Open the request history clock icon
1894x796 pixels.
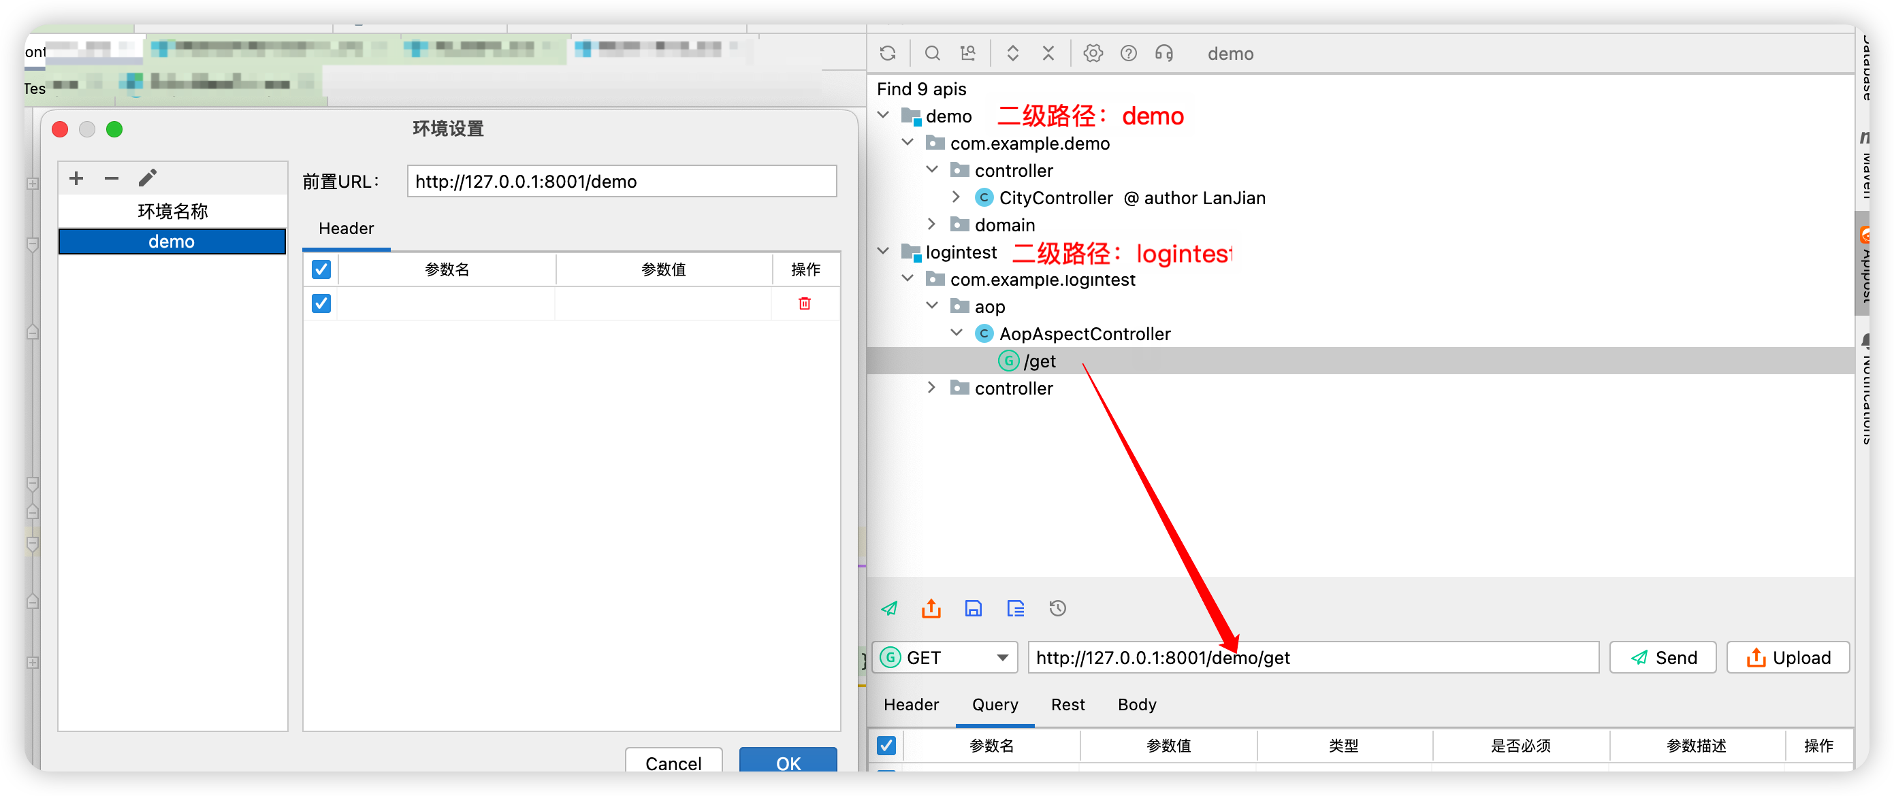tap(1057, 608)
